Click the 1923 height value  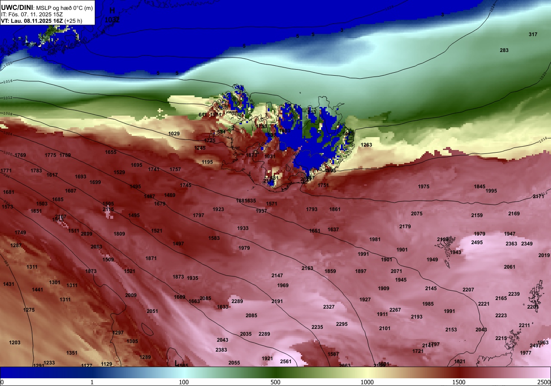218,209
